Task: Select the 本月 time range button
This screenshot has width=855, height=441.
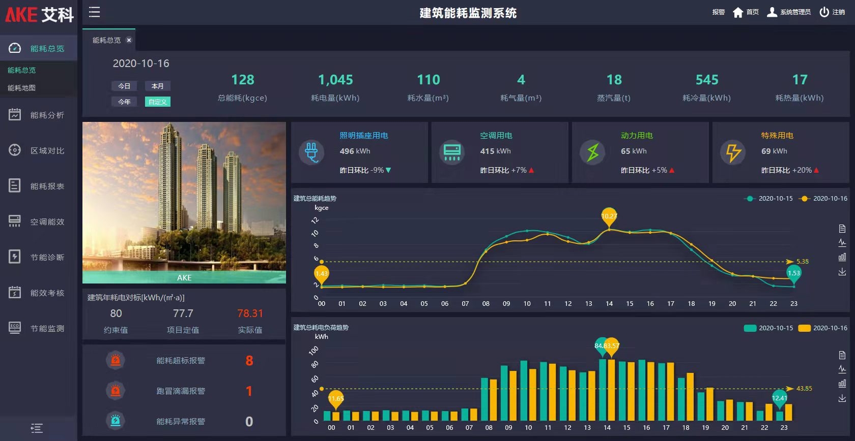Action: click(x=157, y=86)
